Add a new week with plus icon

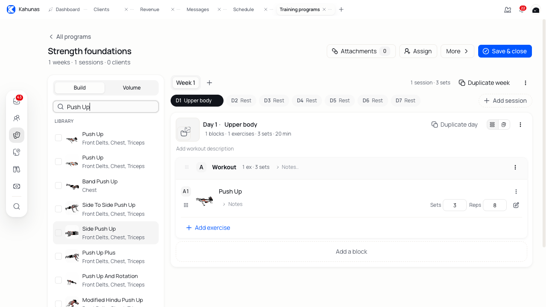pyautogui.click(x=209, y=83)
